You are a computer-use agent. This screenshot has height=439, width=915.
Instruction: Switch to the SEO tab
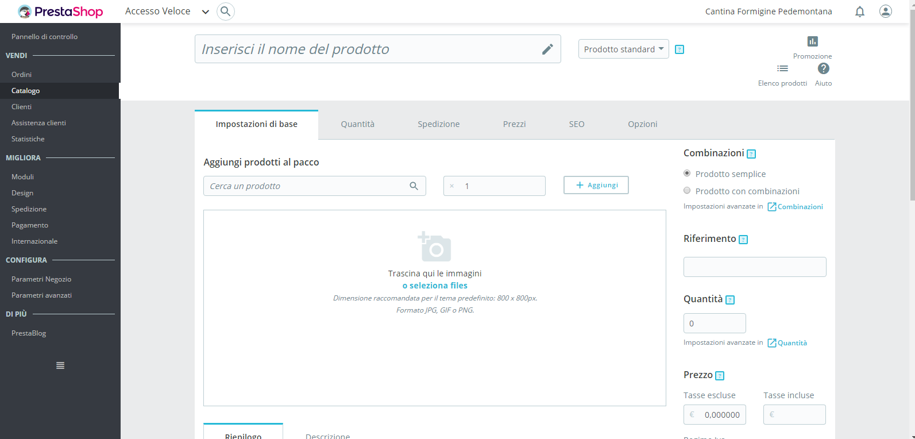click(x=577, y=124)
